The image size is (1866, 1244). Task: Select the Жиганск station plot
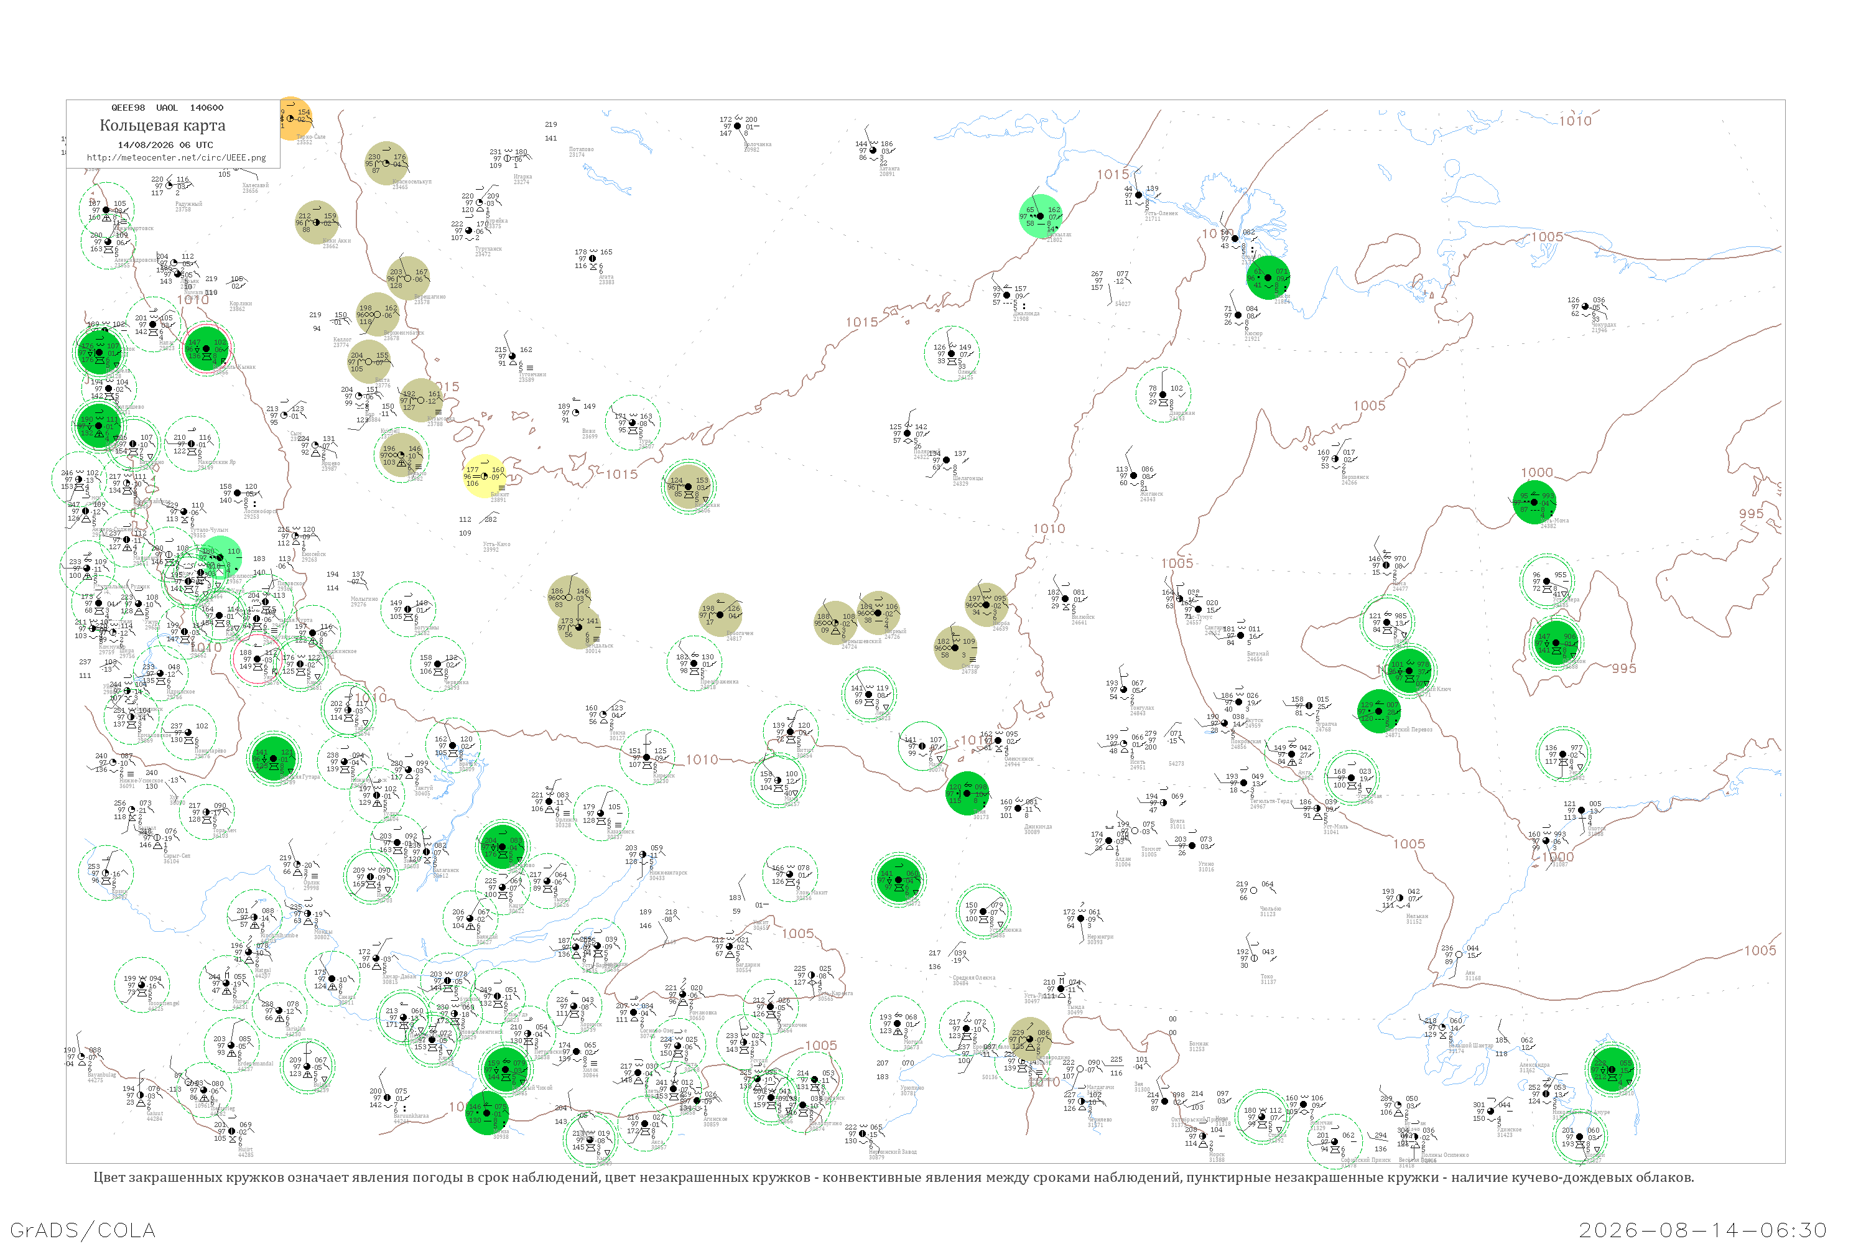pos(1135,476)
